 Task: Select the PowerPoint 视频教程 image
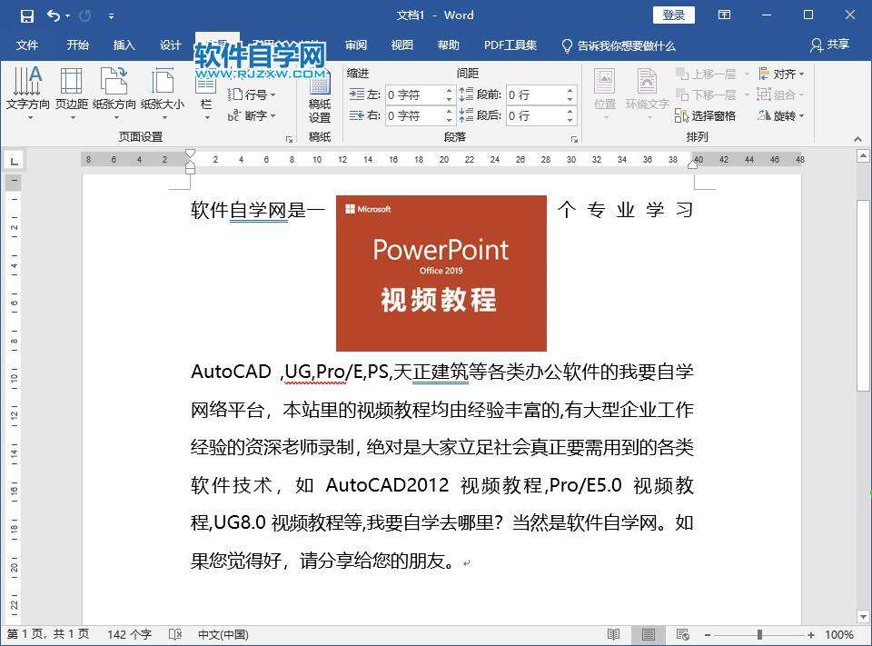point(441,273)
